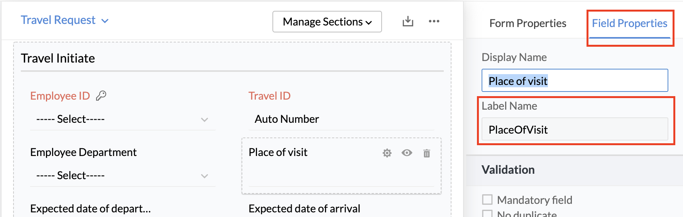Select the Expected date of arrival field
683x217 pixels.
pos(304,209)
